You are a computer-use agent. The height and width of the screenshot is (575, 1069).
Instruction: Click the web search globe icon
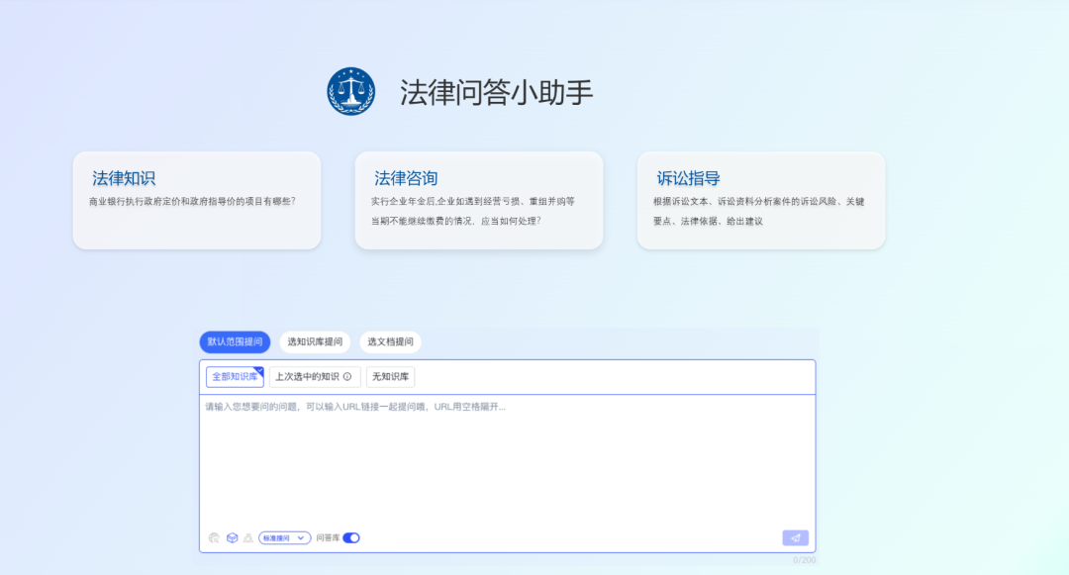click(x=214, y=537)
